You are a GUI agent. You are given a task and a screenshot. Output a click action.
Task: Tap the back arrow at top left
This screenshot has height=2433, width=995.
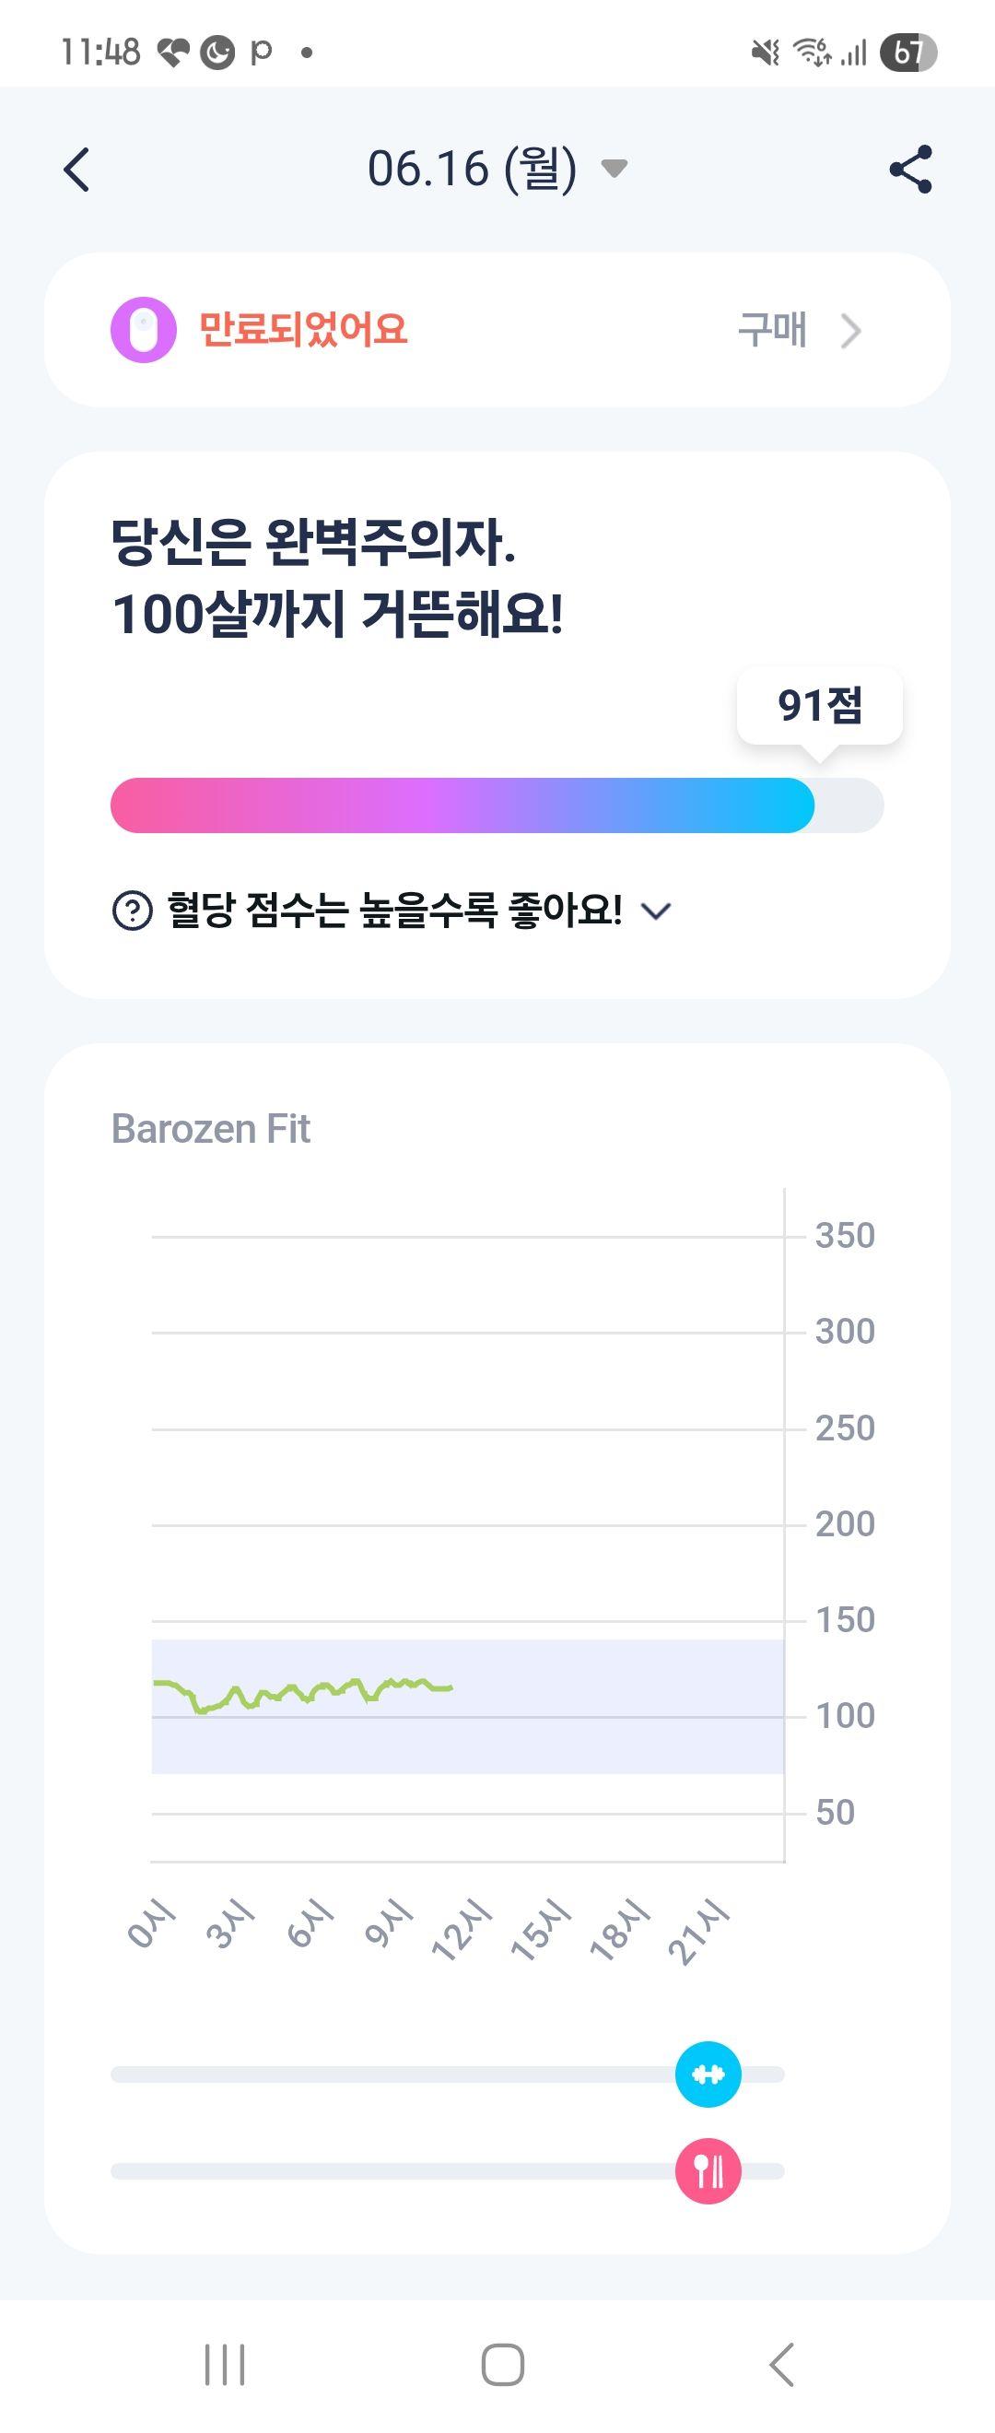[76, 170]
